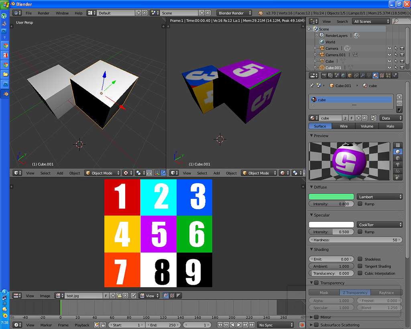Open the Render properties tab camera icon
This screenshot has height=329, width=411.
point(324,76)
